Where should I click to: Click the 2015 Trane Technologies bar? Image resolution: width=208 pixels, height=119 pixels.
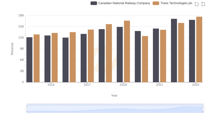pyautogui.click(x=55, y=58)
